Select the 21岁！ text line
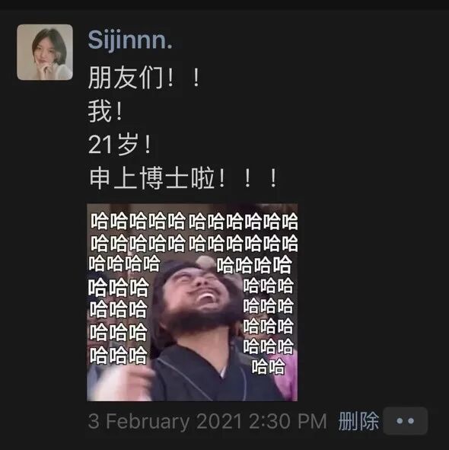This screenshot has width=449, height=450. (x=119, y=145)
